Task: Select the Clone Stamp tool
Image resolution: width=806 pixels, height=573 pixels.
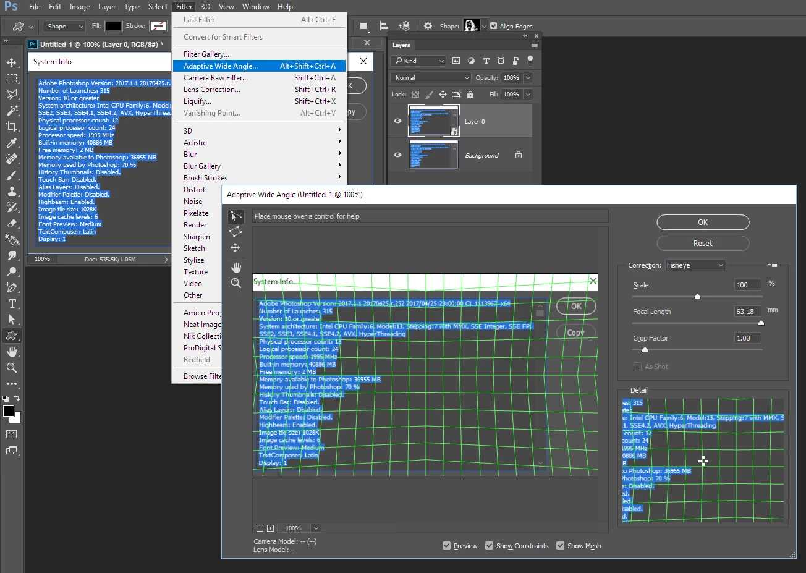Action: click(12, 191)
